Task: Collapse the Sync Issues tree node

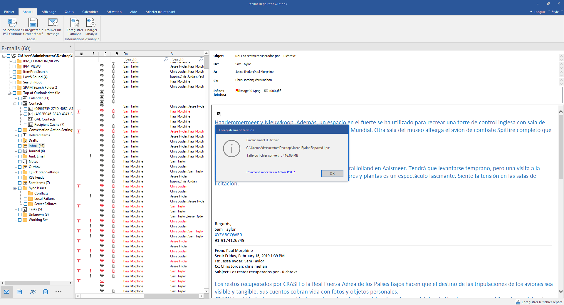Action: point(15,188)
